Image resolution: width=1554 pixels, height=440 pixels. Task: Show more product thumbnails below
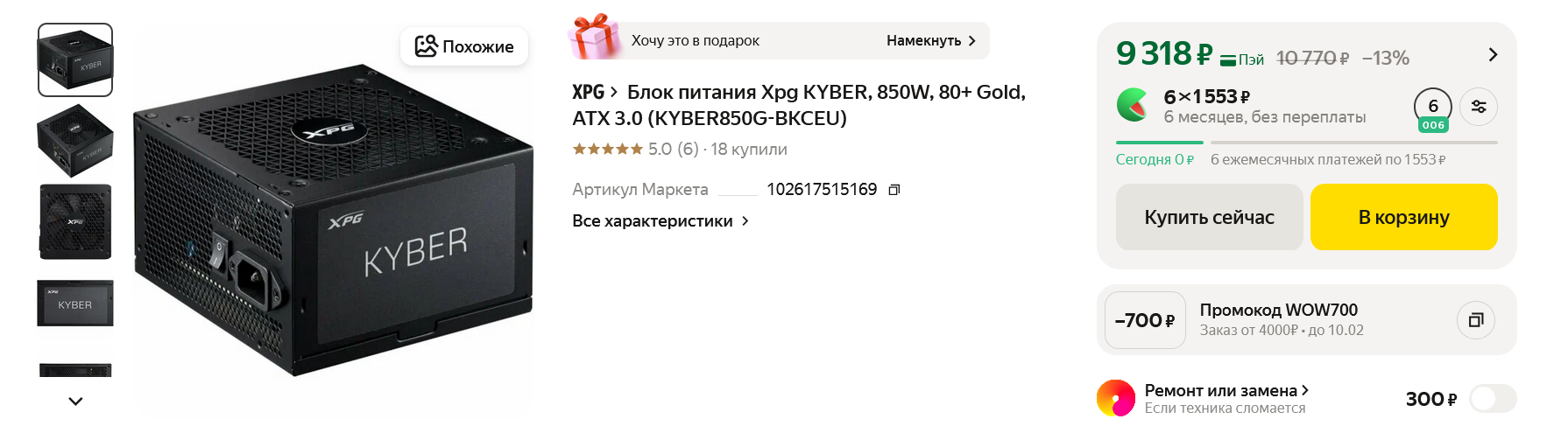click(75, 402)
